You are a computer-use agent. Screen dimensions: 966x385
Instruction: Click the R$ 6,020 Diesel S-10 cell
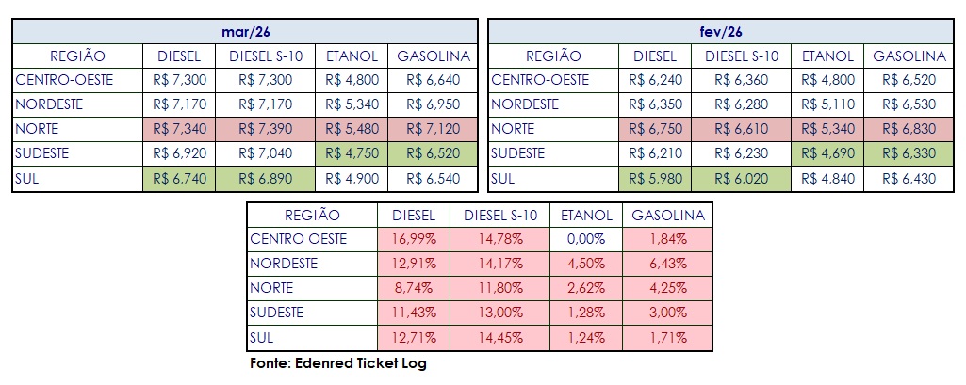[742, 178]
